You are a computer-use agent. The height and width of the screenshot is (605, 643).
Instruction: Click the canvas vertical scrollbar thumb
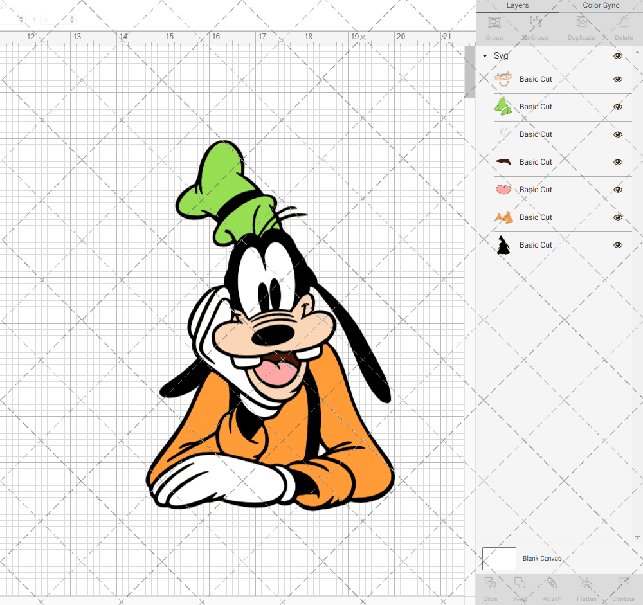[469, 72]
